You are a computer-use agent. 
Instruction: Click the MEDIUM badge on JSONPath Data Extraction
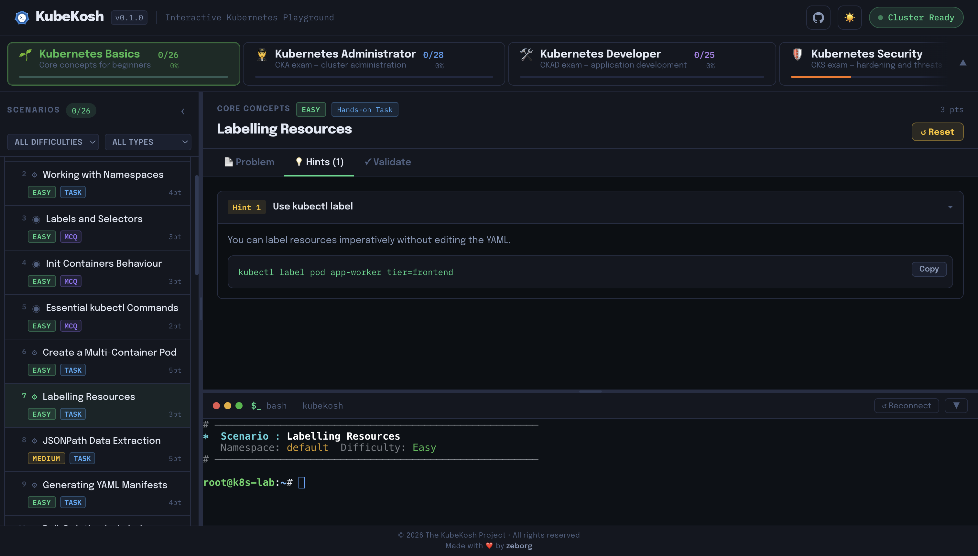(x=46, y=458)
